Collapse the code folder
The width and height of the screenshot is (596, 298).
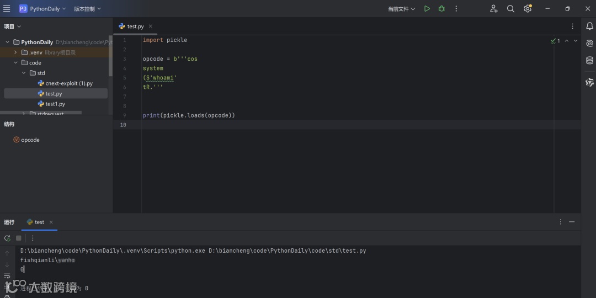pos(15,63)
